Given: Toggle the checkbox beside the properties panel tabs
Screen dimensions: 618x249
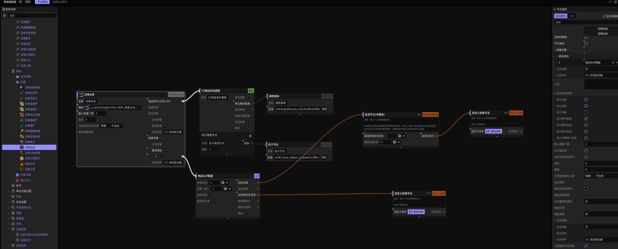Looking at the screenshot, I should click(605, 16).
